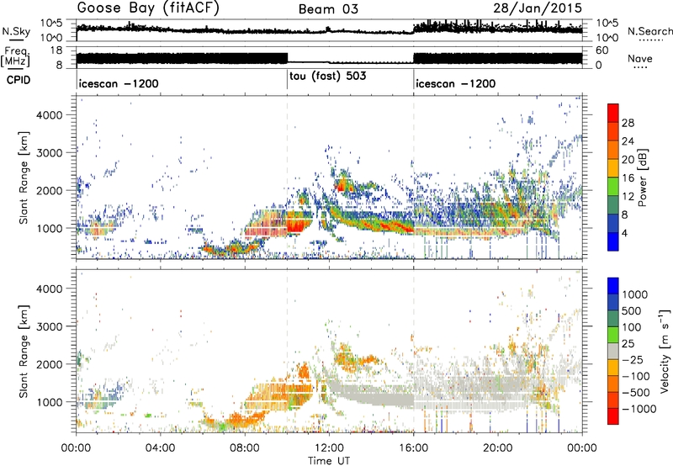Click the "08:00" time axis label
Screen dimensions: 673x466
pos(245,448)
